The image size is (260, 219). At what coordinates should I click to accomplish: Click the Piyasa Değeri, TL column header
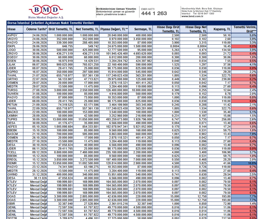tap(114, 29)
